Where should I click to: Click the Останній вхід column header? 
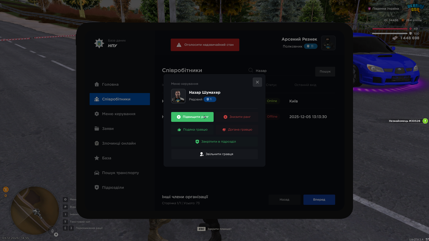pos(305,85)
